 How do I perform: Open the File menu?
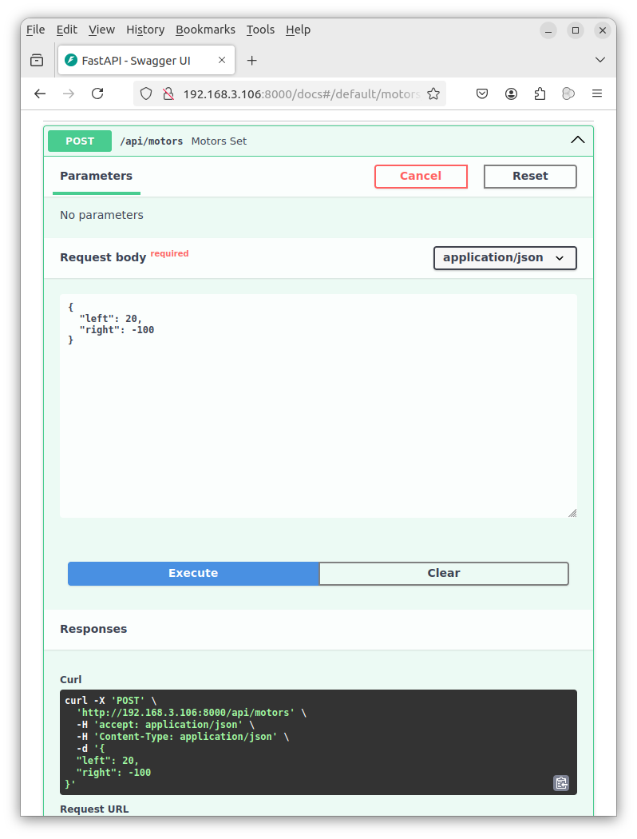tap(36, 30)
